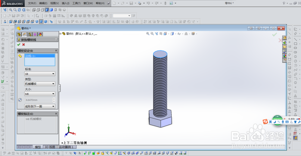Viewport: 301px width, 156px height.
Task: Open 标准 GB dropdown
Action: [40, 74]
